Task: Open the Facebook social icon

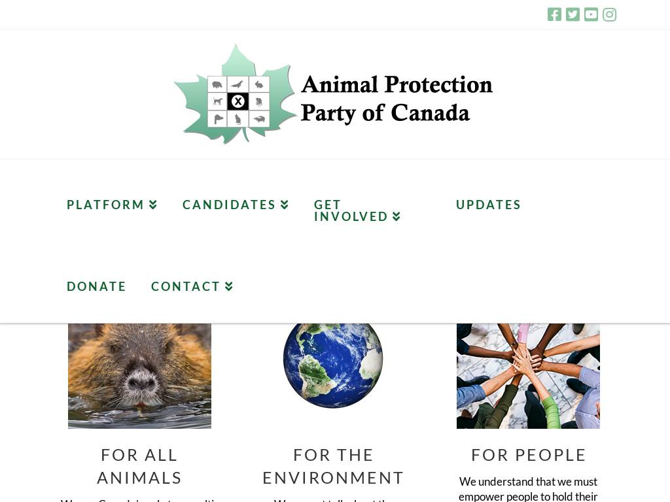Action: (554, 14)
